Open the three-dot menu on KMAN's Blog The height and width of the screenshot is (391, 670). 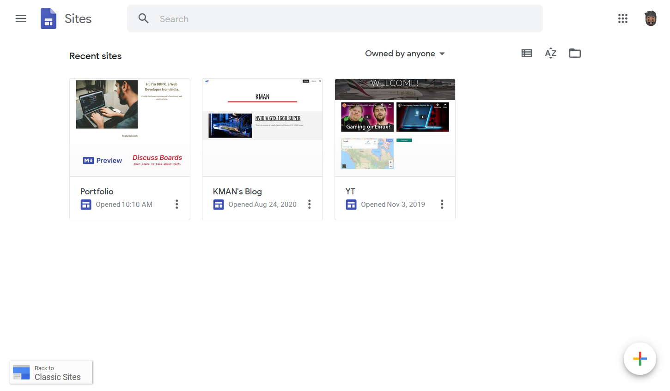(309, 204)
